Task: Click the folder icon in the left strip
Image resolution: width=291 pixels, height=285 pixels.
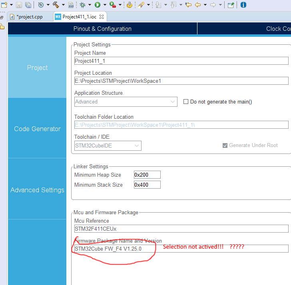Action: point(2,27)
